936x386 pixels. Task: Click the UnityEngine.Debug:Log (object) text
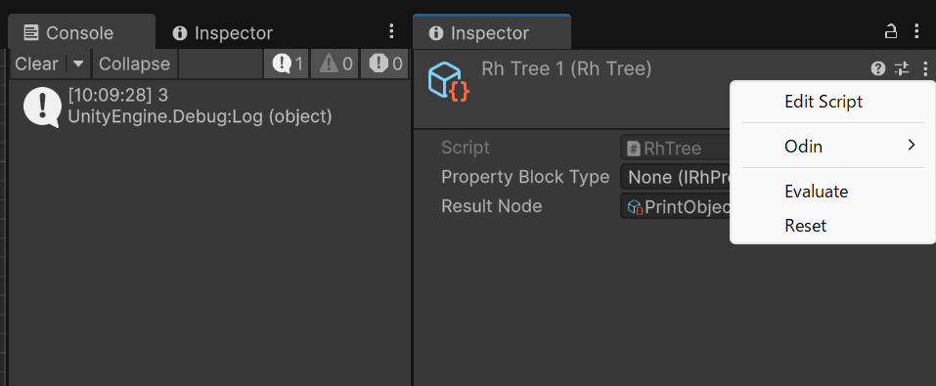click(x=200, y=116)
